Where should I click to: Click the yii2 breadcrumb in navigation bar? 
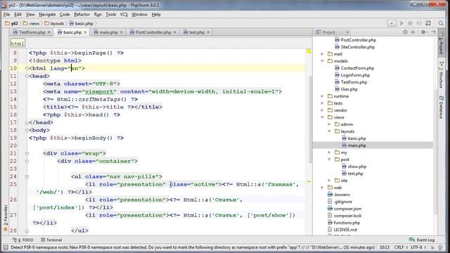(11, 23)
